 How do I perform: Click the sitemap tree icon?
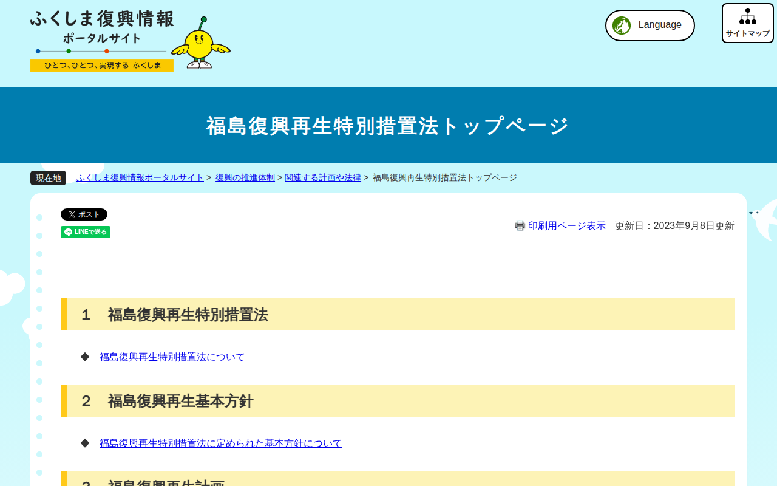[x=748, y=16]
